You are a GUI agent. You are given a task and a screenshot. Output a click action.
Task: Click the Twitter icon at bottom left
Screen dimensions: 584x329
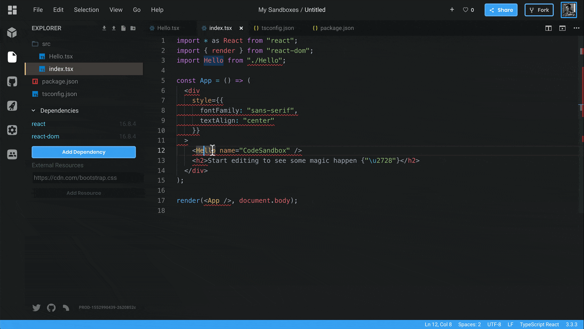click(36, 307)
